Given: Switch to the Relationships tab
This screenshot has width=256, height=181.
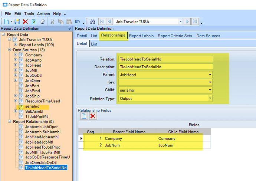Looking at the screenshot, I should tap(113, 35).
